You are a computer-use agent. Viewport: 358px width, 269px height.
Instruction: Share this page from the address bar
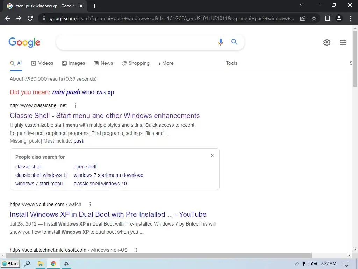(x=303, y=18)
